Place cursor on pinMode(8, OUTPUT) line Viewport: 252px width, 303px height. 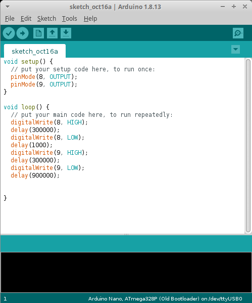click(x=44, y=77)
